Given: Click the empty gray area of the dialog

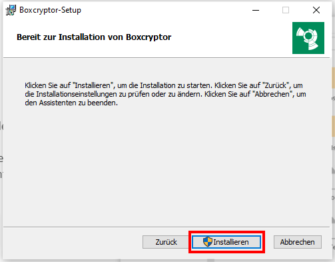Looking at the screenshot, I should point(167,167).
